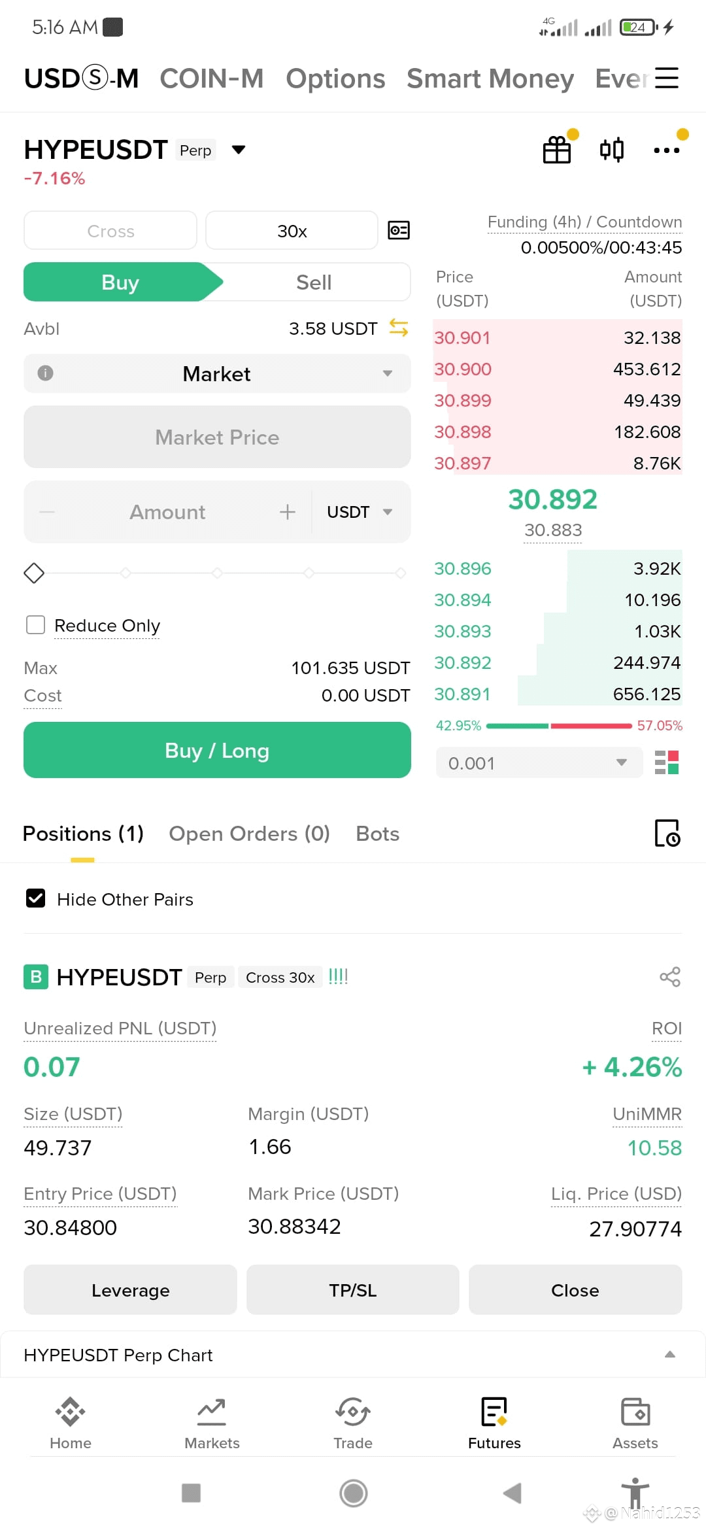Tap the Android recent apps square
The height and width of the screenshot is (1530, 706).
[191, 1493]
